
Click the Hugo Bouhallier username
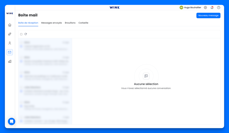192,8
